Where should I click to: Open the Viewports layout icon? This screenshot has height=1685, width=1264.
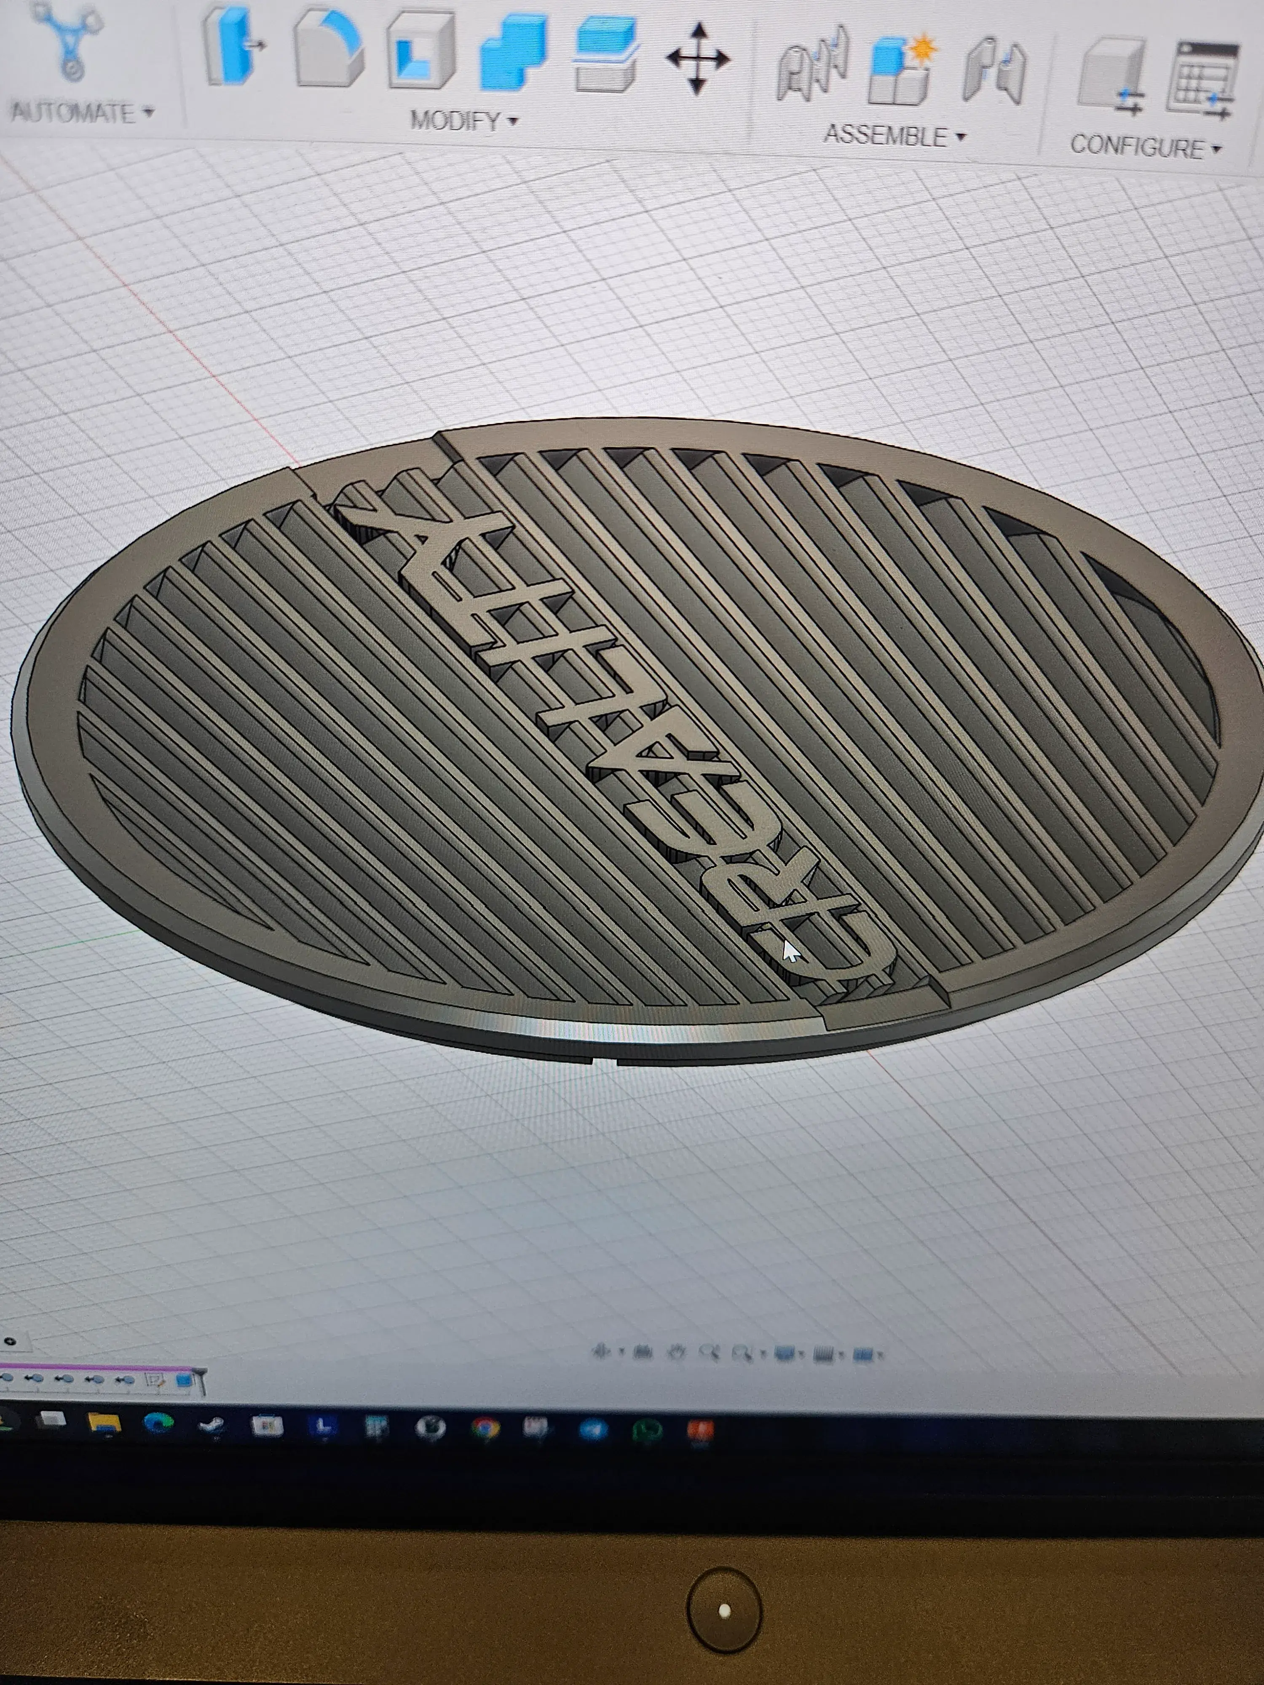(x=863, y=1354)
